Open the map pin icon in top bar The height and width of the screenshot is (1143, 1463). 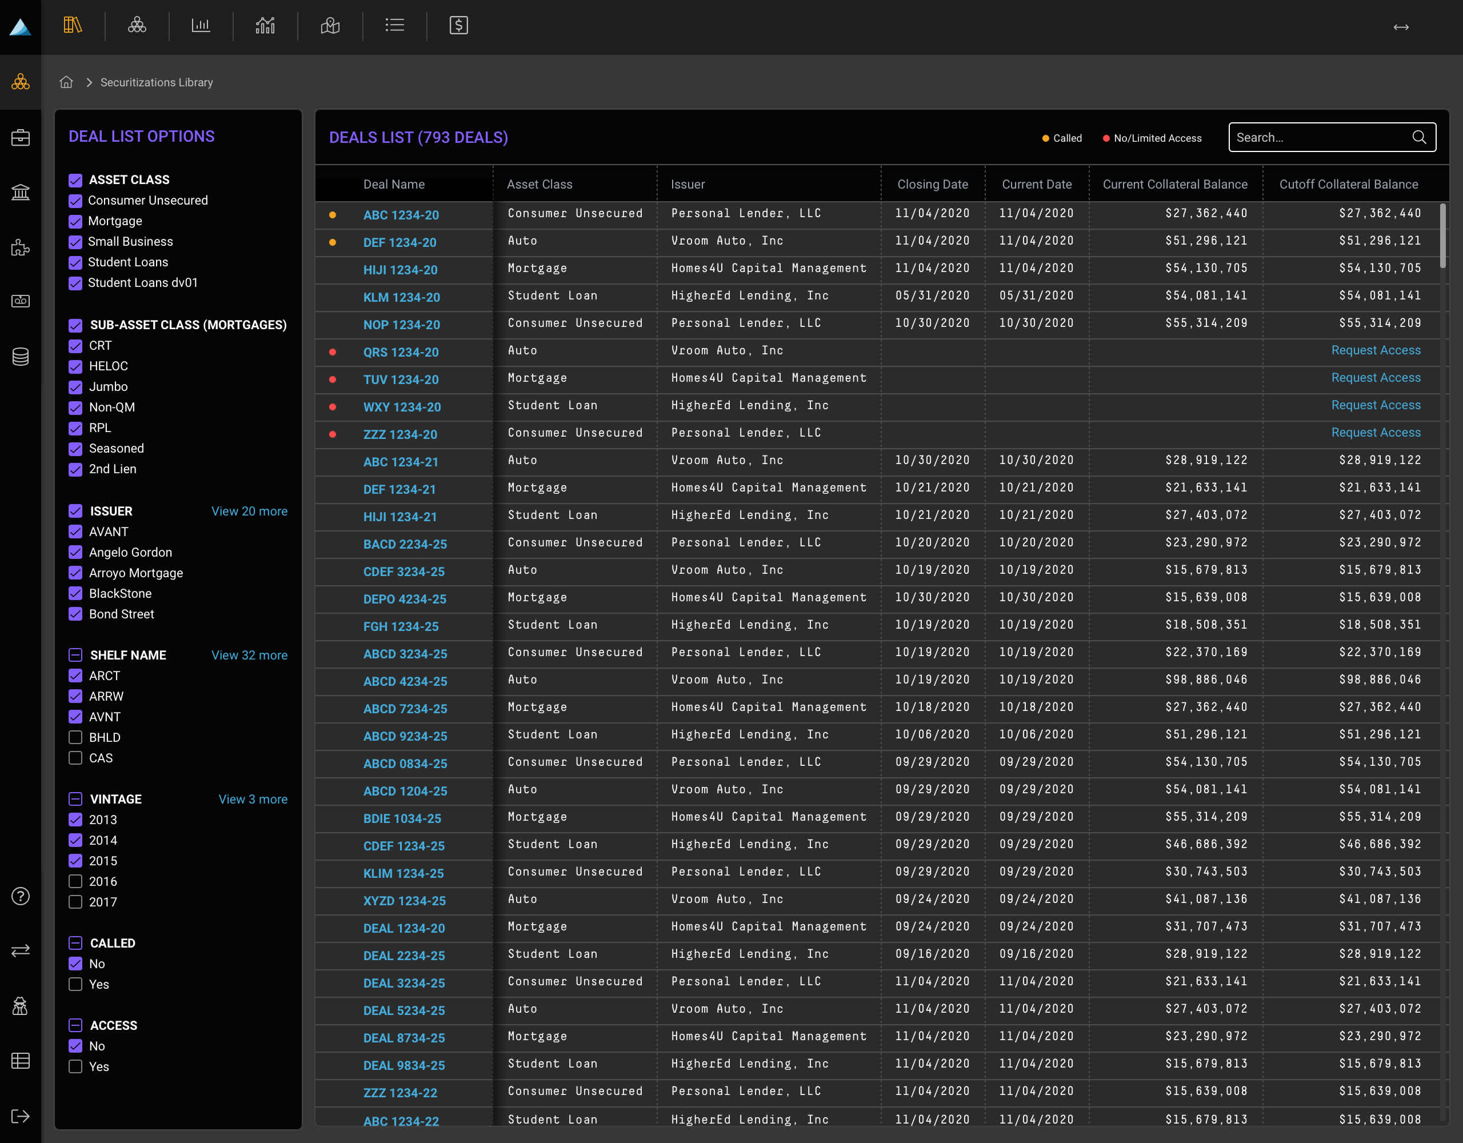(330, 26)
